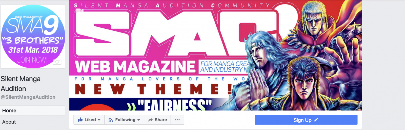Switch to the About tab
The image size is (405, 130).
(x=32, y=122)
